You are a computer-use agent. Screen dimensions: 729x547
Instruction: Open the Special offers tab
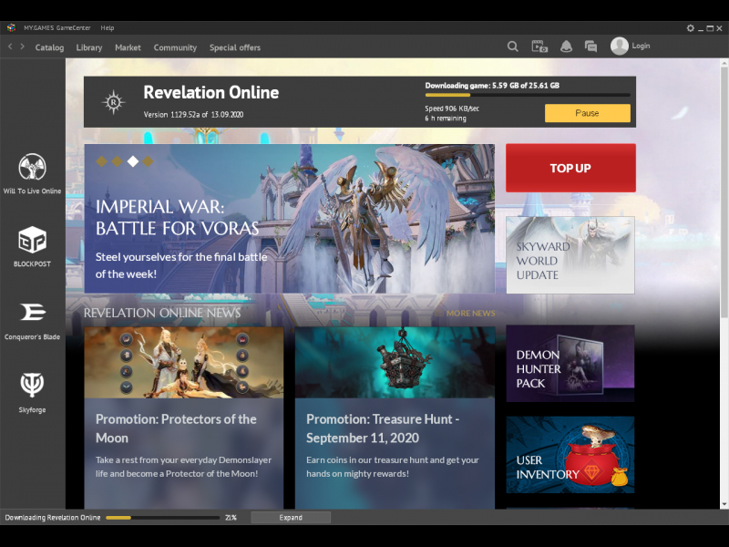click(234, 47)
